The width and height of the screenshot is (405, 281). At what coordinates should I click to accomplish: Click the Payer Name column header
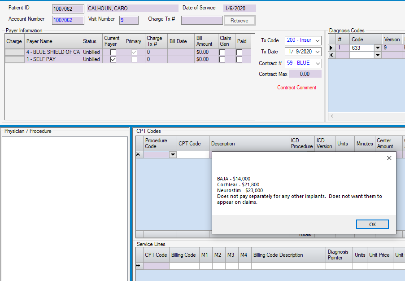(x=52, y=41)
